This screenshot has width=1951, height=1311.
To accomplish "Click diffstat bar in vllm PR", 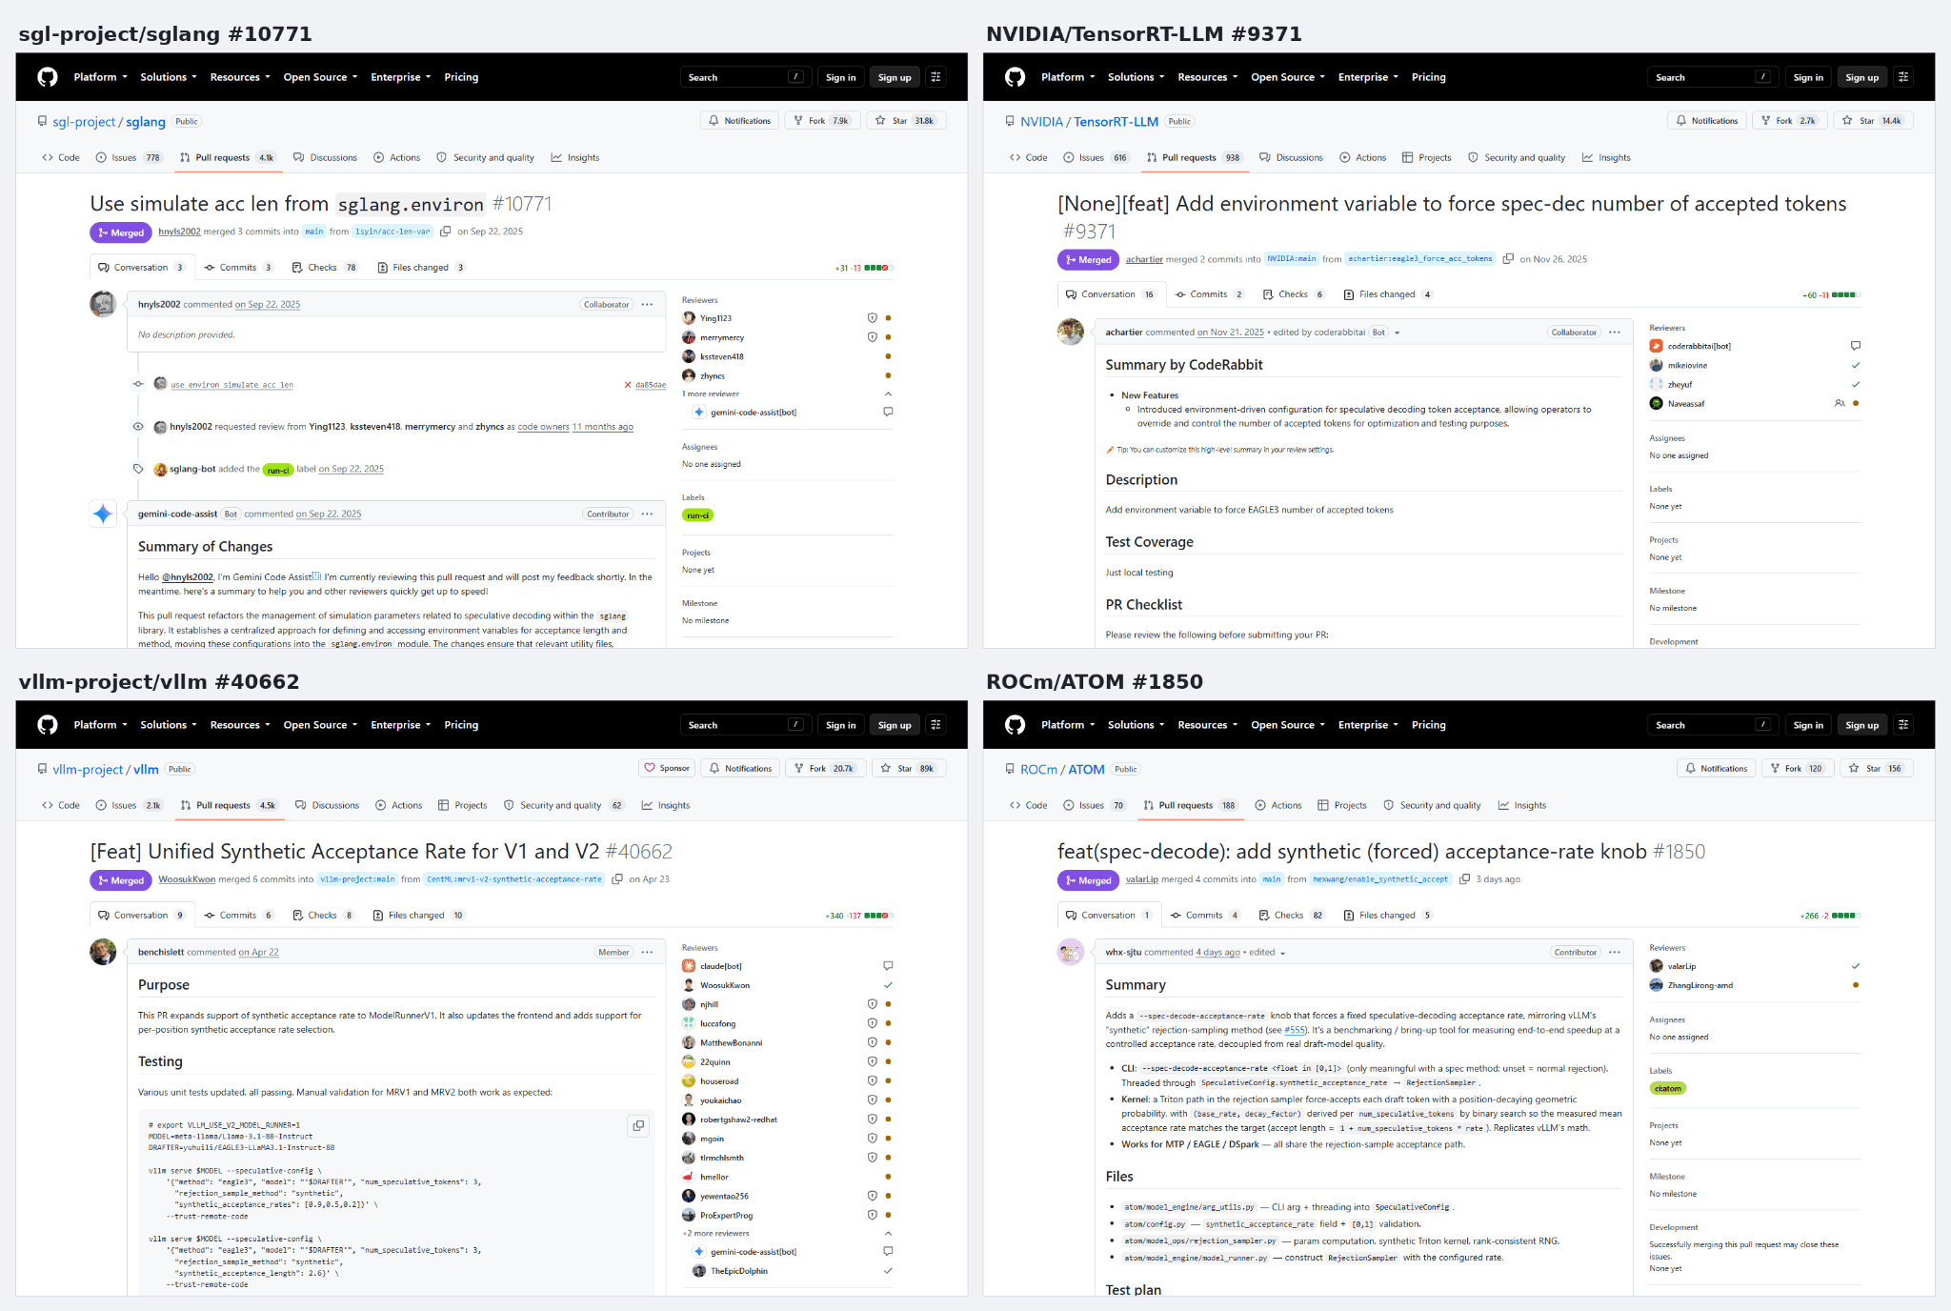I will tap(877, 916).
